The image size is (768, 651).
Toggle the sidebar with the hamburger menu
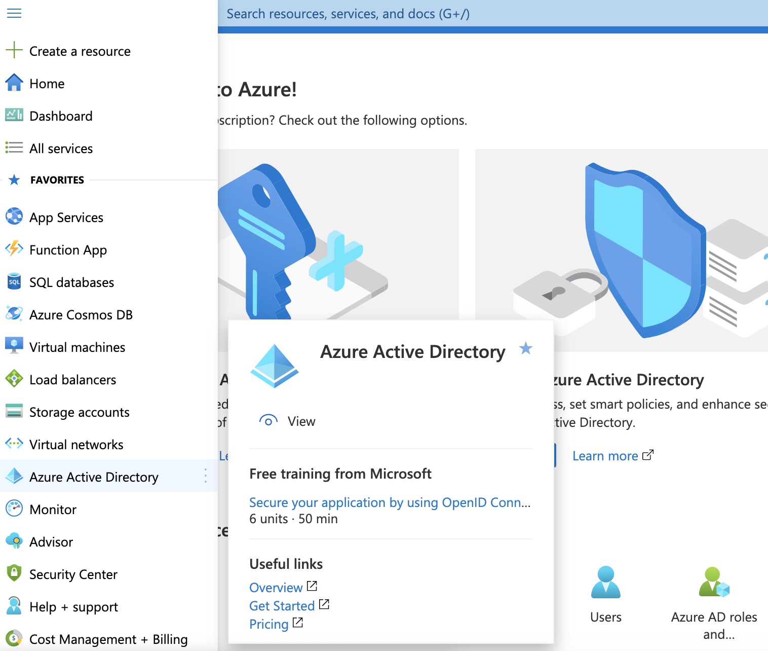[x=14, y=13]
